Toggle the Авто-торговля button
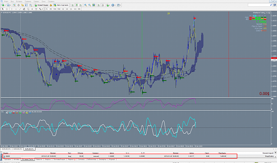This screenshot has height=163, width=277. pyautogui.click(x=61, y=5)
